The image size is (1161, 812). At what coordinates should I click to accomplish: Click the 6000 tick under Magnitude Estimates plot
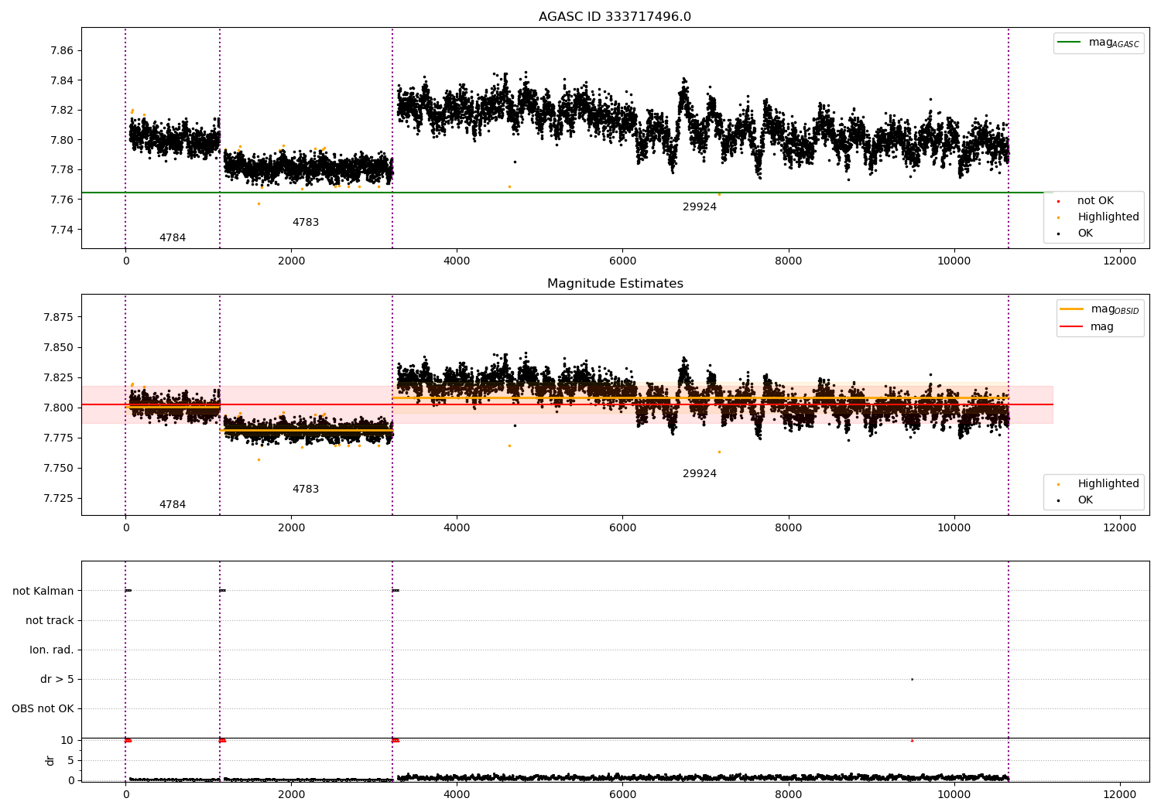click(x=622, y=528)
